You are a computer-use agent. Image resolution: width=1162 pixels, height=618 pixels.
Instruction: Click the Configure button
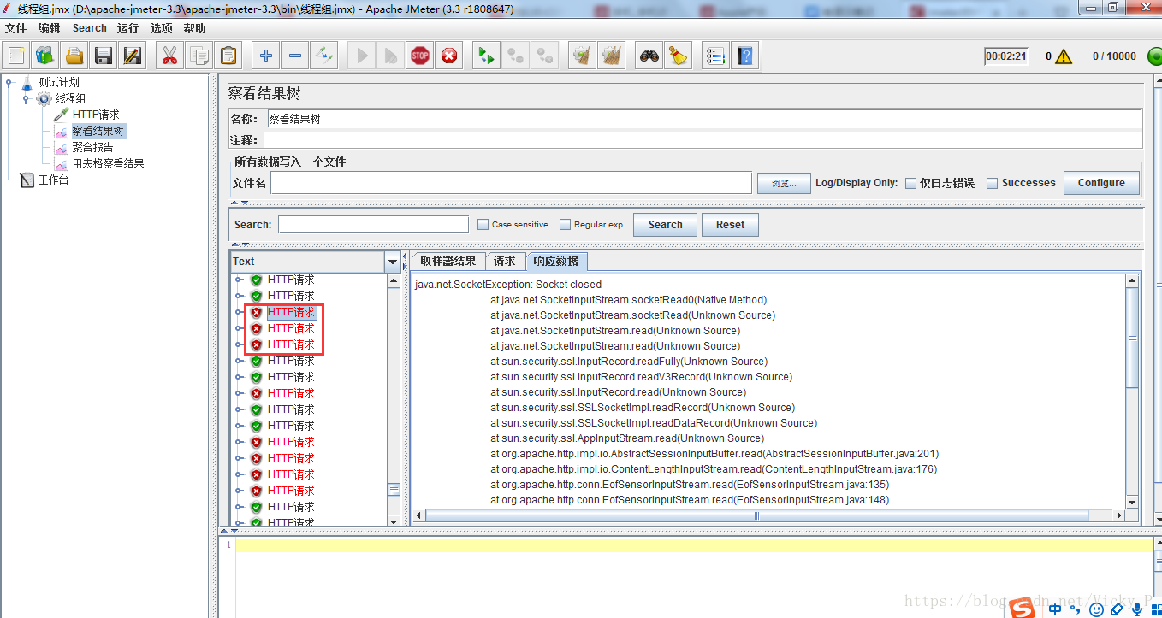coord(1101,183)
